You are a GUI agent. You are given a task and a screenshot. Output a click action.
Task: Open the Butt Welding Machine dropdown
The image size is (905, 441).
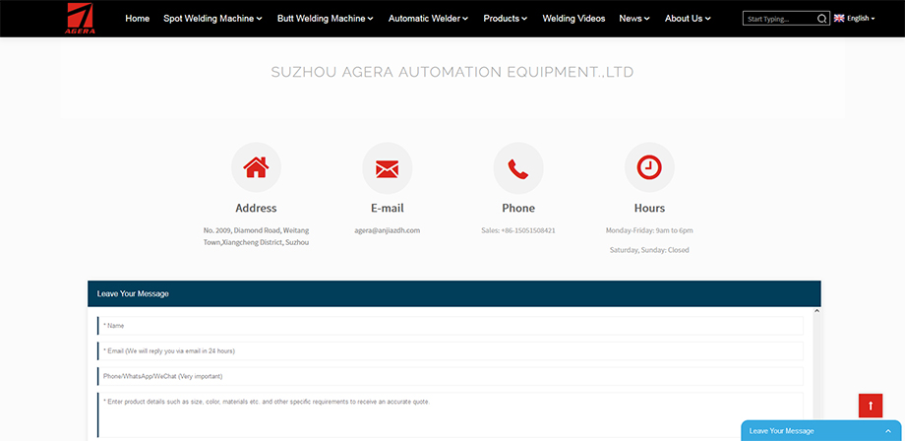(x=326, y=19)
